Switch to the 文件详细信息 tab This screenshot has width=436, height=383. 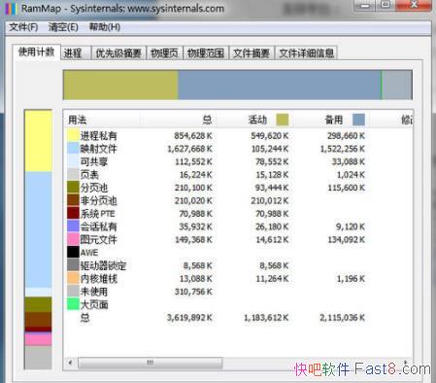point(306,53)
